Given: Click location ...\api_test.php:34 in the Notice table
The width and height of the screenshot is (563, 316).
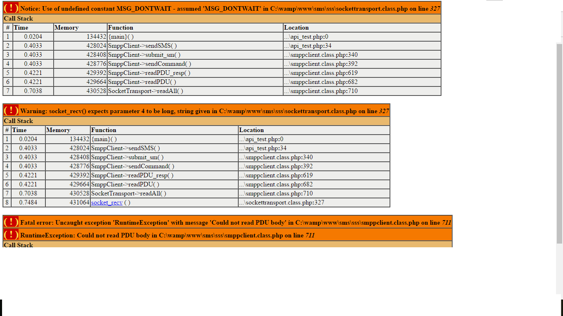Looking at the screenshot, I should pos(308,46).
